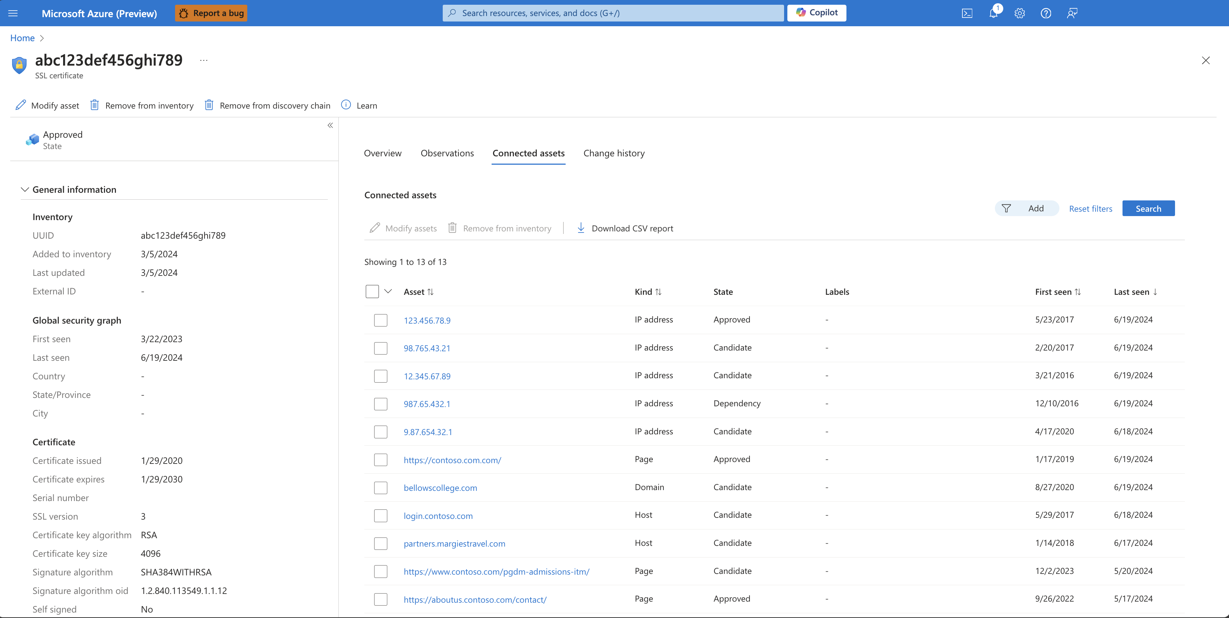Open the help question mark icon
Image resolution: width=1229 pixels, height=618 pixels.
tap(1046, 13)
